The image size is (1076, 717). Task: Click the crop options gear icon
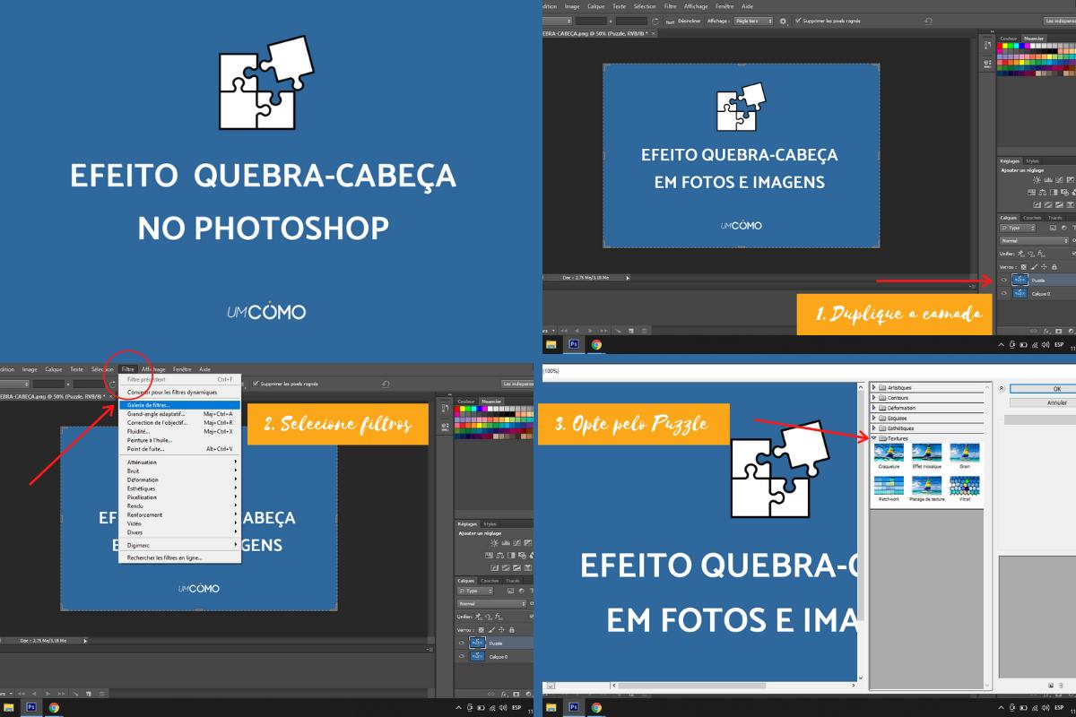(x=783, y=20)
